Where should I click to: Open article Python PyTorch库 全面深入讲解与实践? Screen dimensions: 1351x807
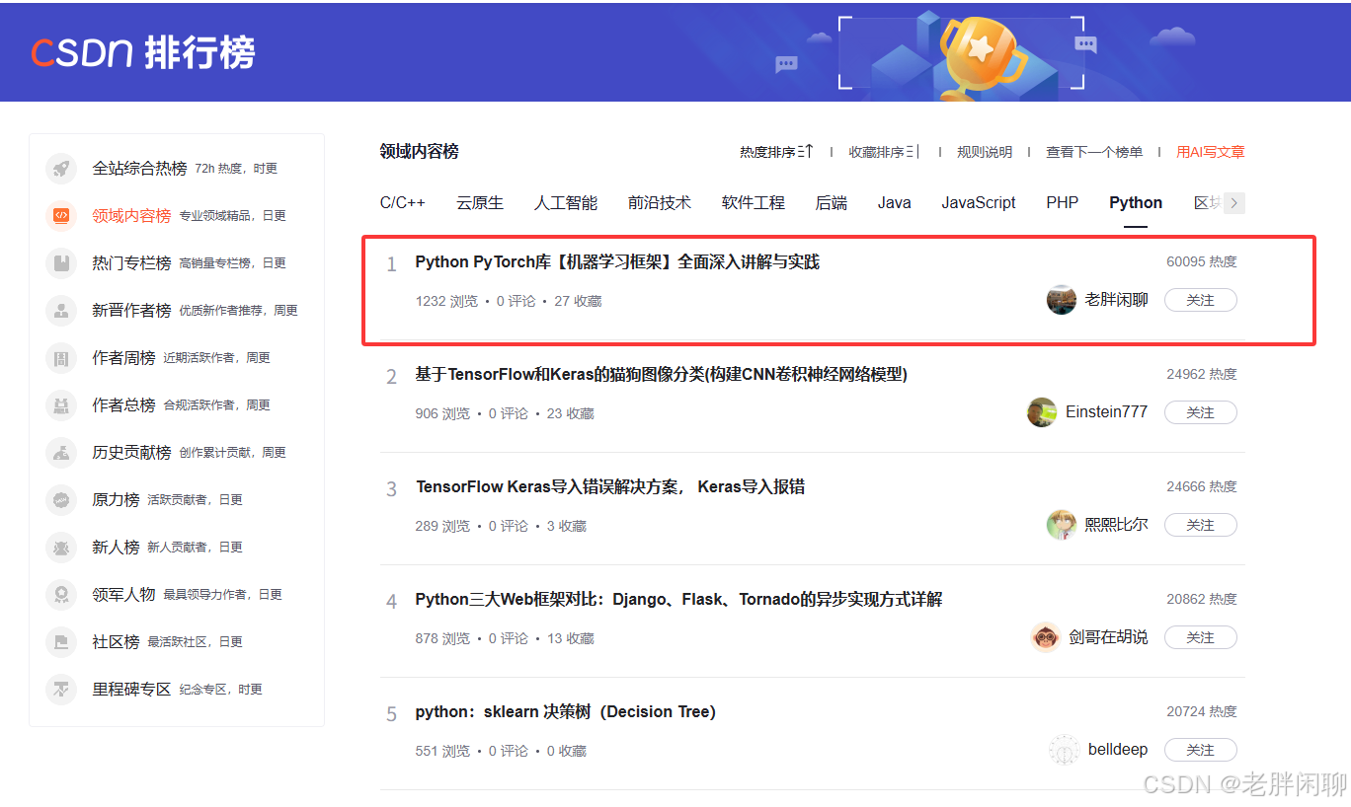pyautogui.click(x=617, y=261)
